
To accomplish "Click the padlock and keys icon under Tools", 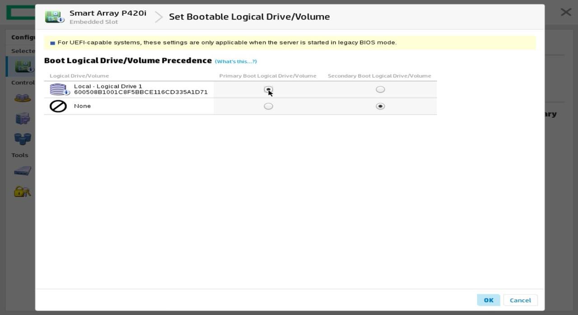I will (22, 191).
